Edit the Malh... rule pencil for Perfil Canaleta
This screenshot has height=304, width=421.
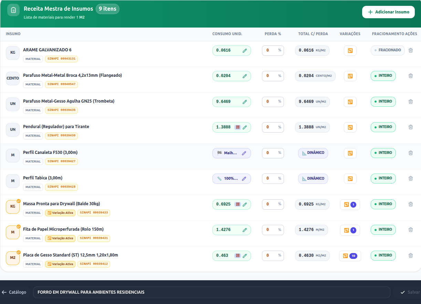[244, 153]
